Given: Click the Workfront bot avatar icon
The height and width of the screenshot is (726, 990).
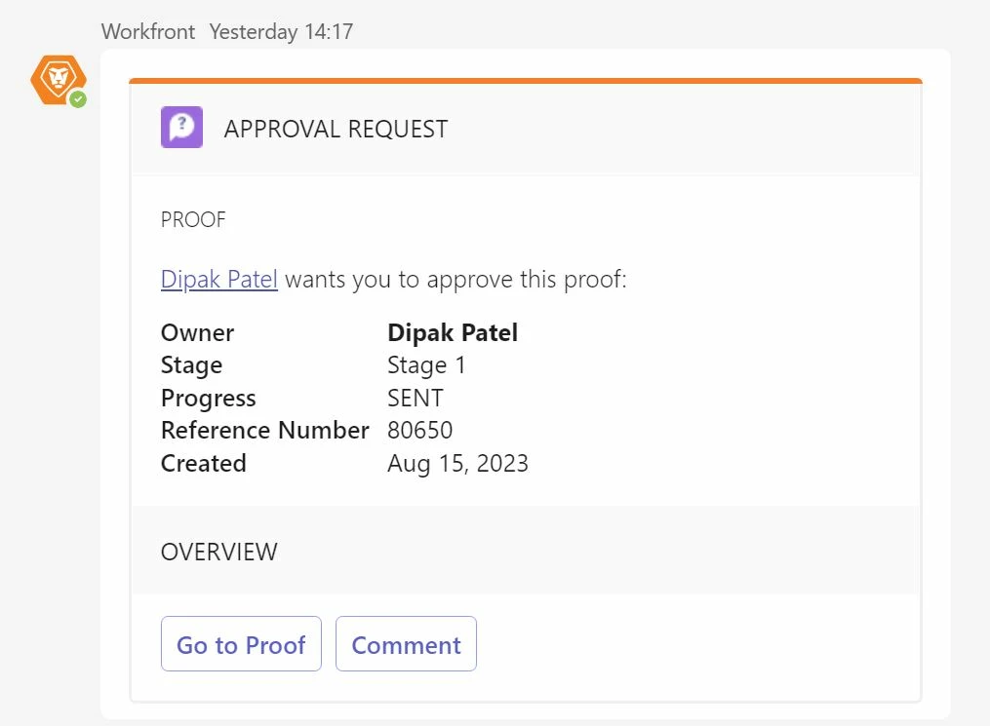Looking at the screenshot, I should click(59, 80).
